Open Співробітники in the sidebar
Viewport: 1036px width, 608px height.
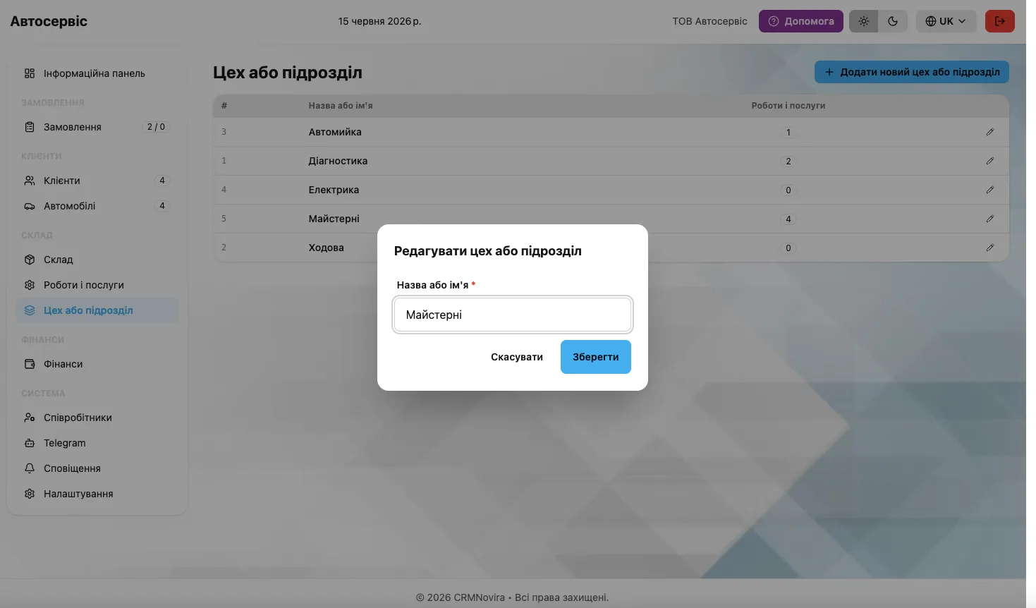97,418
